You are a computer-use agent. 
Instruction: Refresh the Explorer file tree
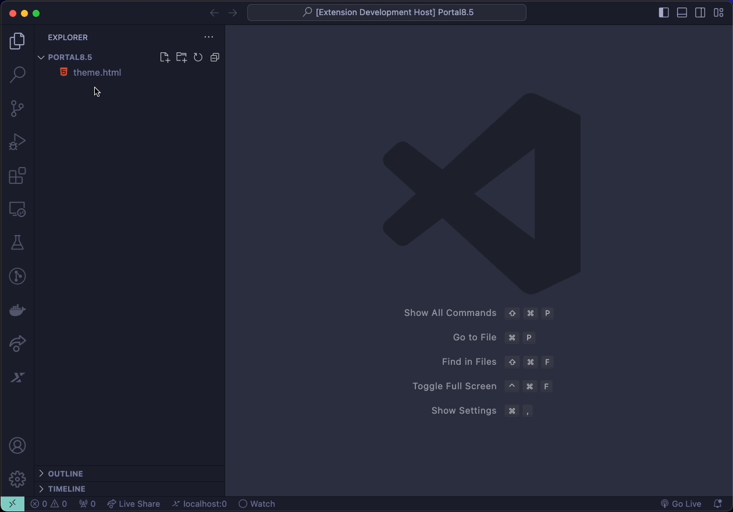(x=198, y=57)
